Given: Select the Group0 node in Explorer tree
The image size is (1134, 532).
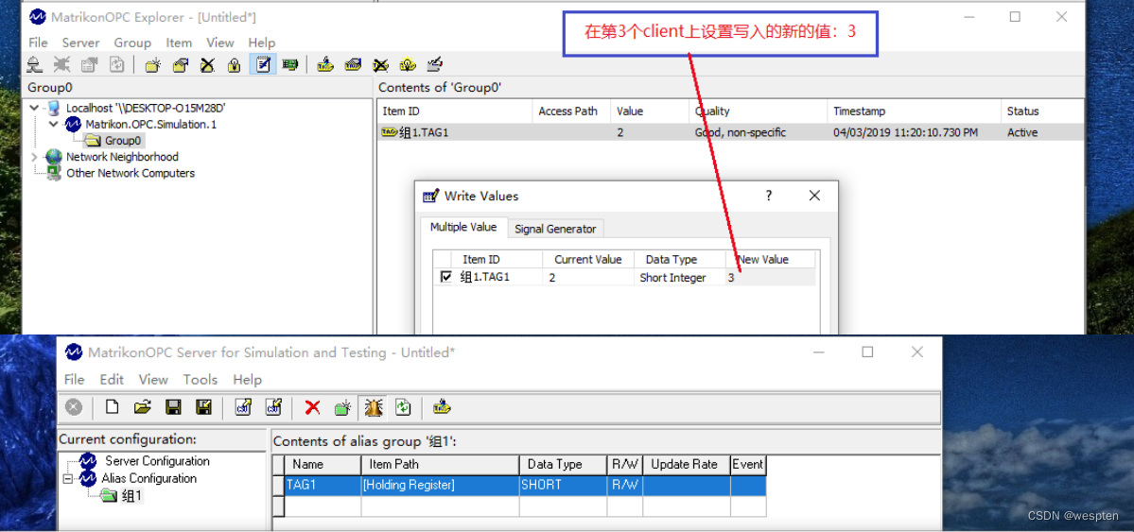Looking at the screenshot, I should pos(122,140).
